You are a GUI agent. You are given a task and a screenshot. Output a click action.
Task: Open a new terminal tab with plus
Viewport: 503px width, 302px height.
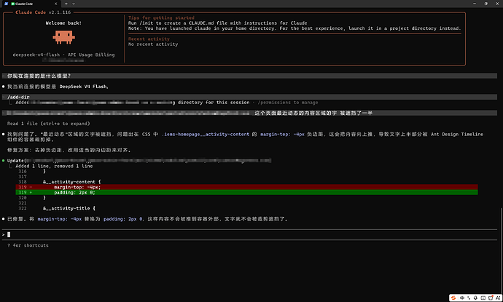point(66,4)
